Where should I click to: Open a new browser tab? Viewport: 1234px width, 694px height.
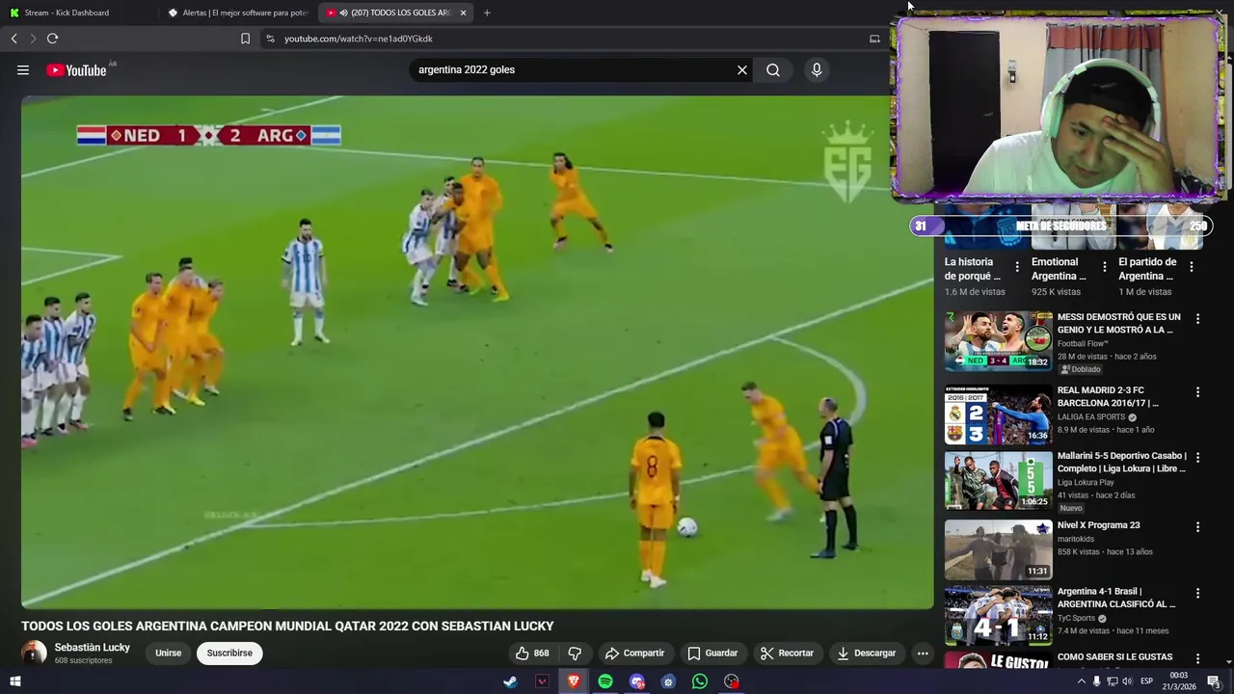pyautogui.click(x=487, y=13)
